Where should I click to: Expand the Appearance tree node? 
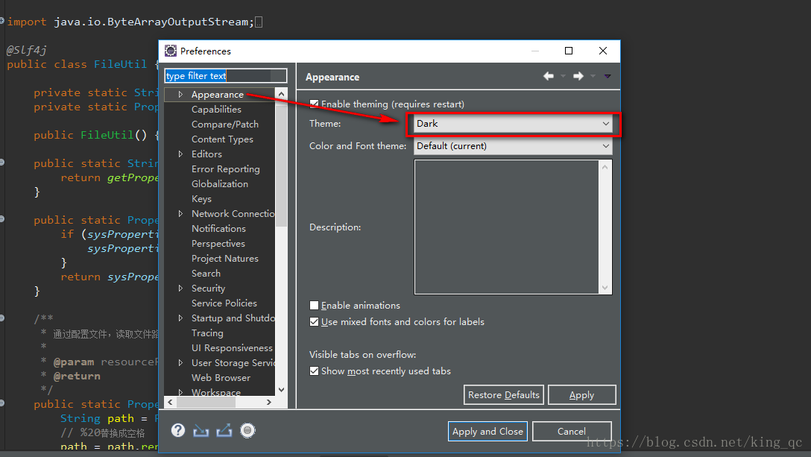coord(180,94)
